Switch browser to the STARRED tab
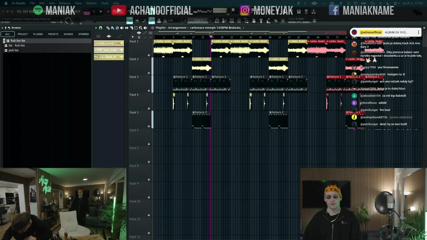Image resolution: width=427 pixels, height=240 pixels. [83, 34]
